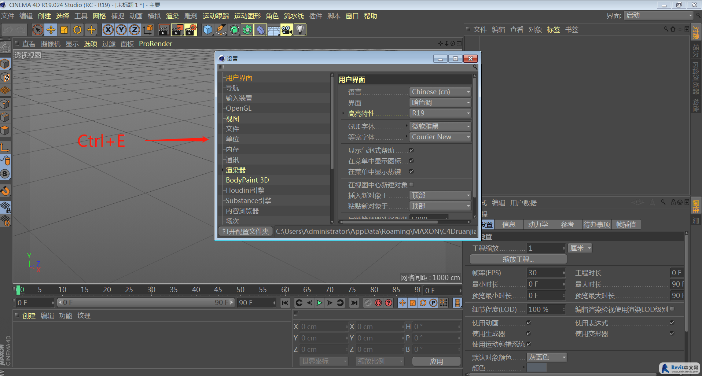Open the deformer bend icon
This screenshot has height=376, width=702.
click(260, 30)
